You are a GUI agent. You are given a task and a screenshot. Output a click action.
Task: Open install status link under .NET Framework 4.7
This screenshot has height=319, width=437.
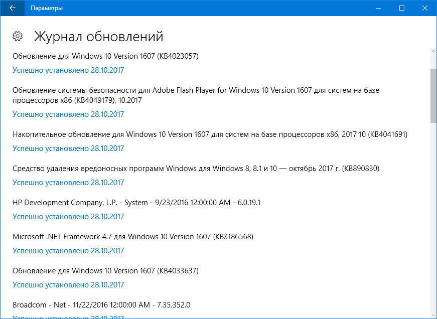(x=68, y=251)
